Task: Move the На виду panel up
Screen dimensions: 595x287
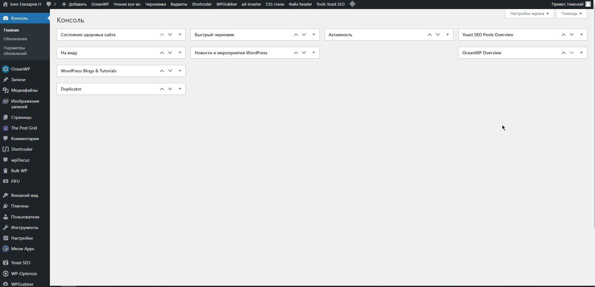Action: pyautogui.click(x=162, y=53)
